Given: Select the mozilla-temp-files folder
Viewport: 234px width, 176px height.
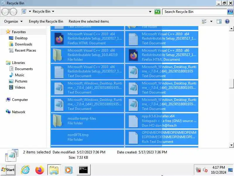Looking at the screenshot, I should [87, 121].
